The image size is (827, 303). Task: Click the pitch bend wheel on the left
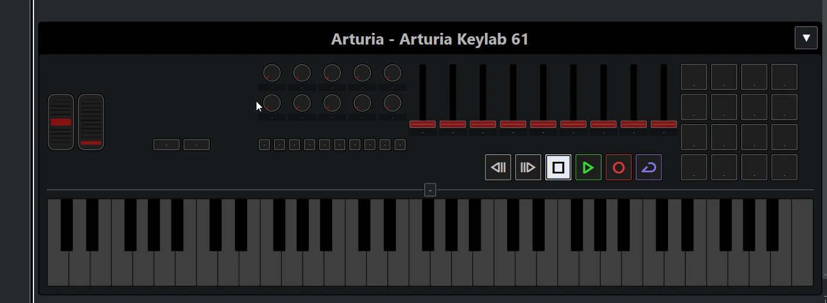61,122
